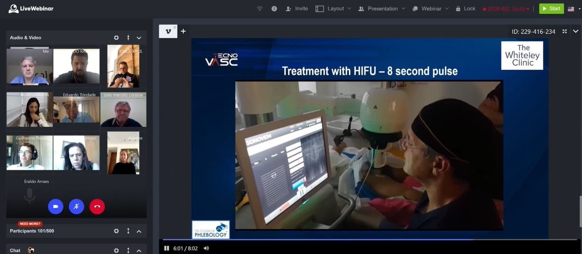Select Ariadne's video thumbnail
Screen dimensions: 582x254
[x=123, y=153]
